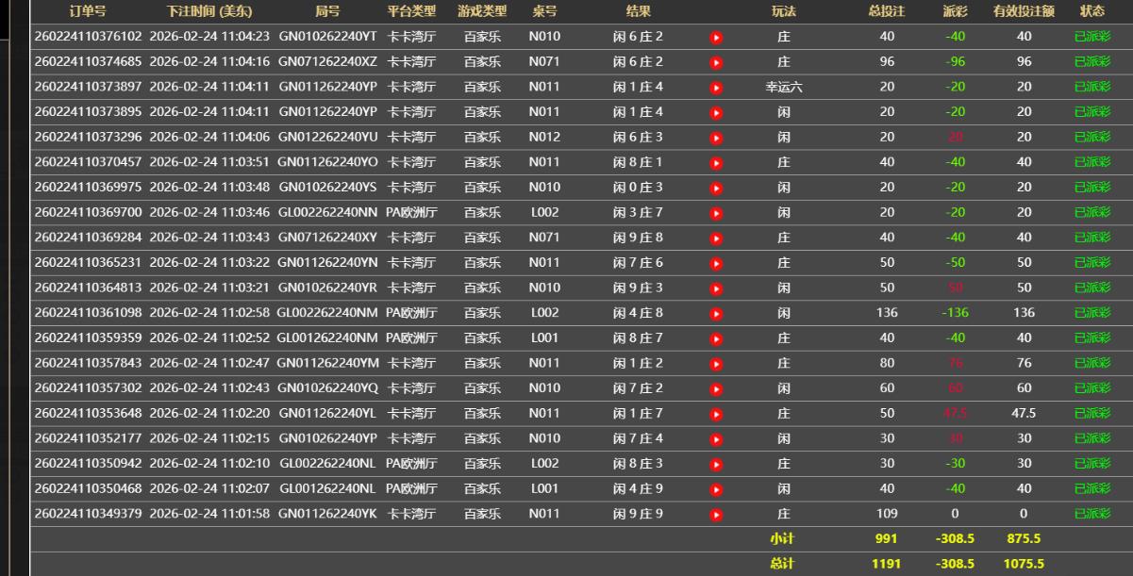Play replay video for order 260224110376102

point(716,38)
